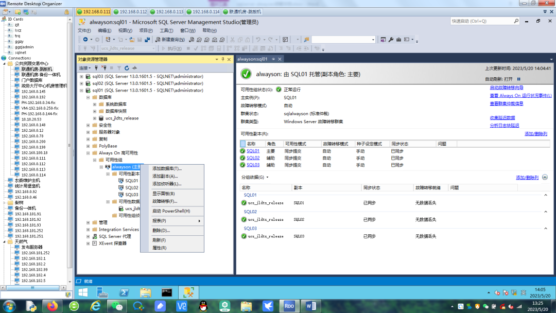Image resolution: width=556 pixels, height=313 pixels.
Task: Click the navigate back arrow in SSMS toolbar
Action: (85, 39)
